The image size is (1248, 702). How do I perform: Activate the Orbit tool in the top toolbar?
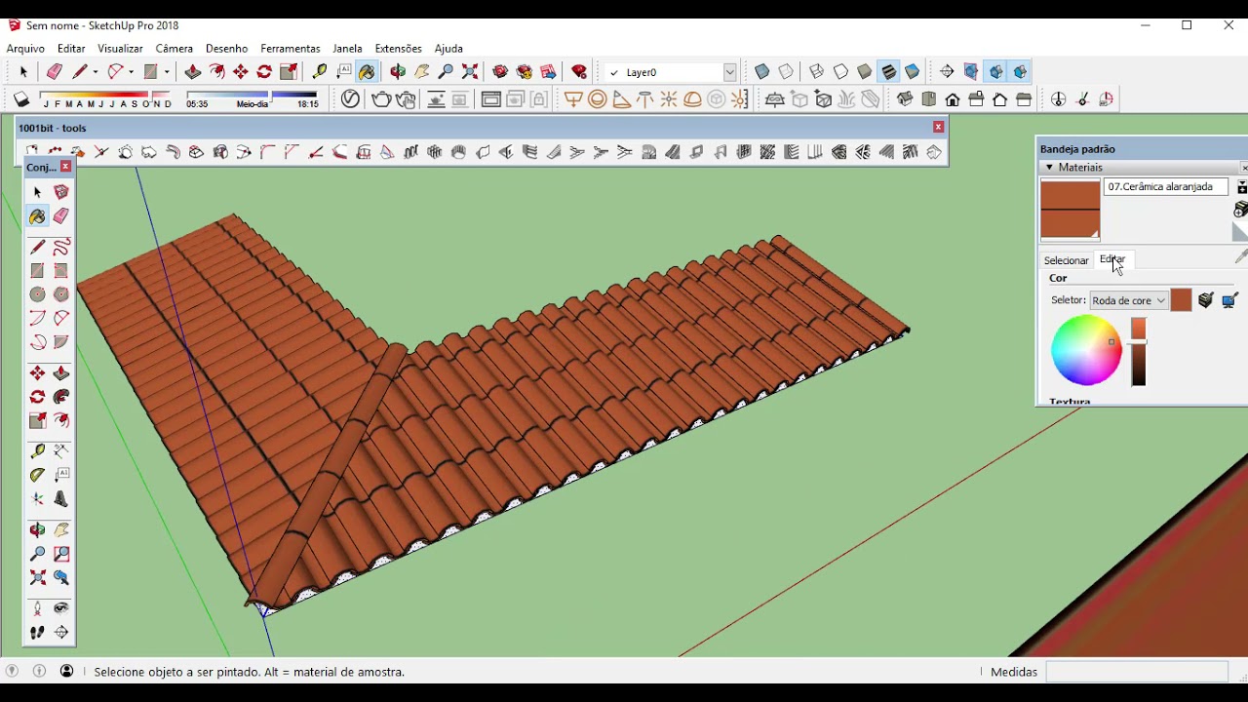click(x=398, y=72)
